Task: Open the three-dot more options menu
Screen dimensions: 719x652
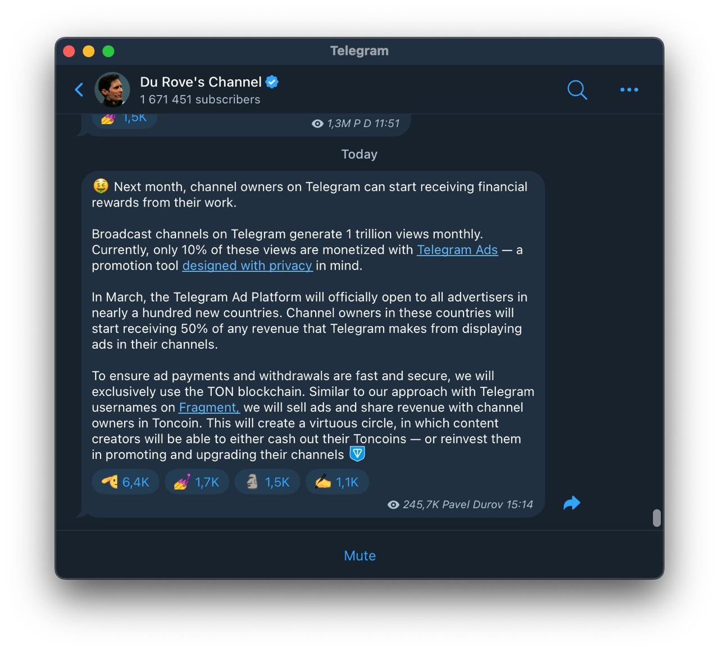Action: tap(629, 90)
